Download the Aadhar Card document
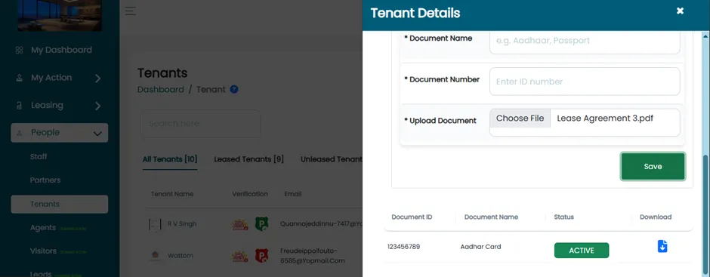This screenshot has height=277, width=710. tap(662, 246)
